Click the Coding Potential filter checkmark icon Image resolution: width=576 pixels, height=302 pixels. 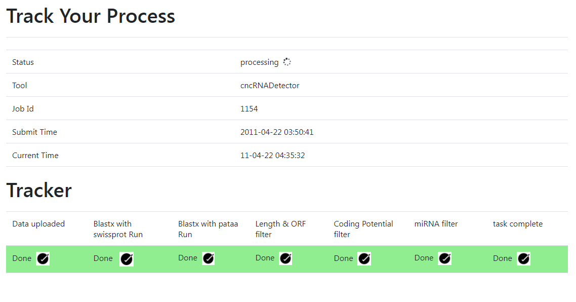364,258
